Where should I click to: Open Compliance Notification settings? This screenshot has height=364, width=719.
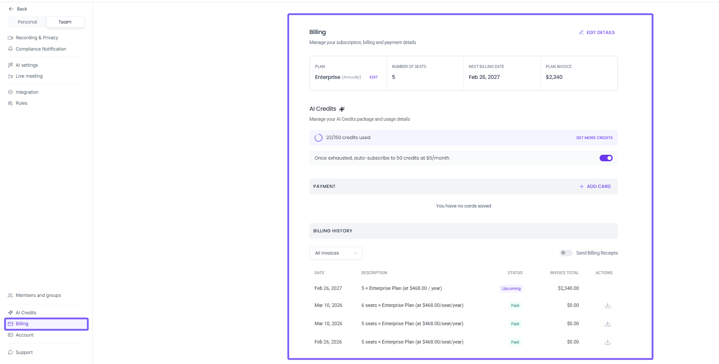41,49
